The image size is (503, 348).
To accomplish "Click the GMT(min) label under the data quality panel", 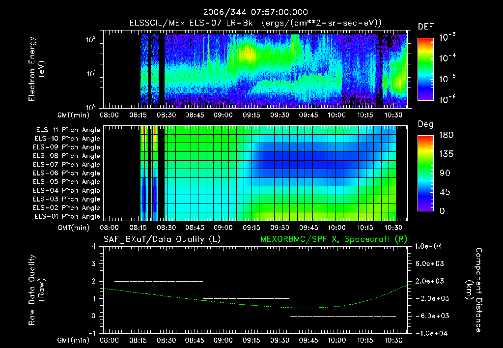I will pyautogui.click(x=74, y=340).
